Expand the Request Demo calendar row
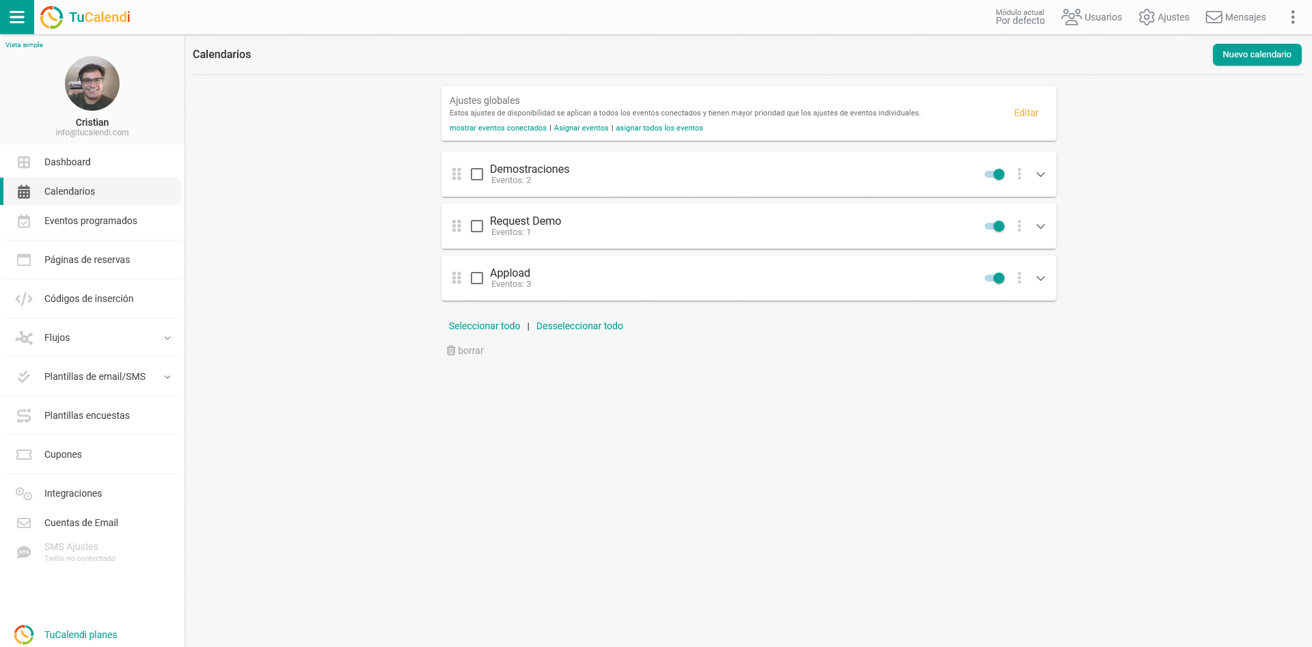Screen dimensions: 1312x647 coord(1041,226)
